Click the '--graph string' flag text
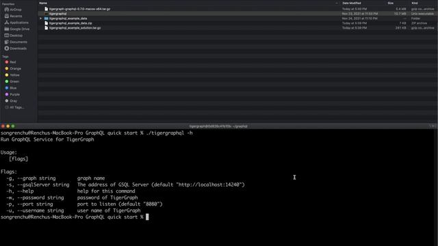 [36, 178]
